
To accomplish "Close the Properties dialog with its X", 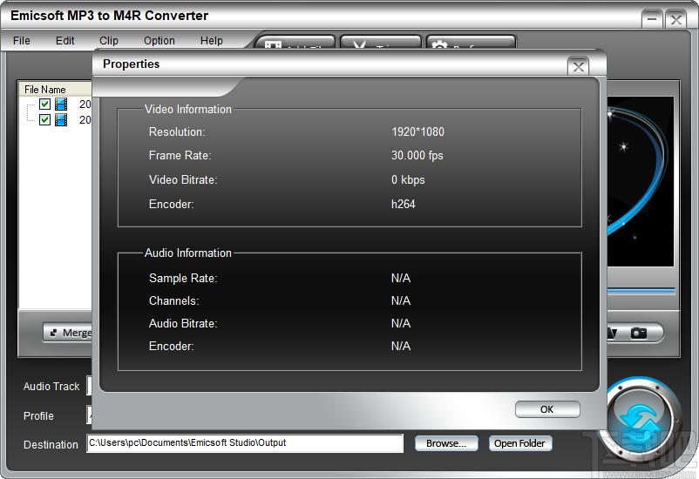I will [578, 67].
